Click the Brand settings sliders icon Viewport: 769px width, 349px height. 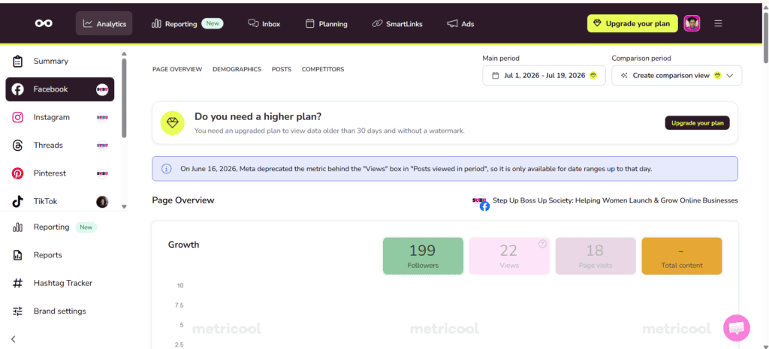pos(18,311)
